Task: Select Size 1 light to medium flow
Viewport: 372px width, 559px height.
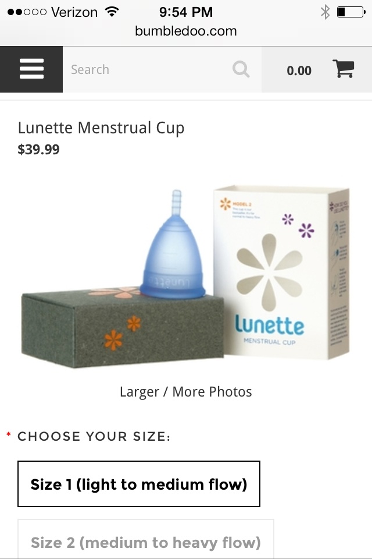Action: tap(139, 484)
